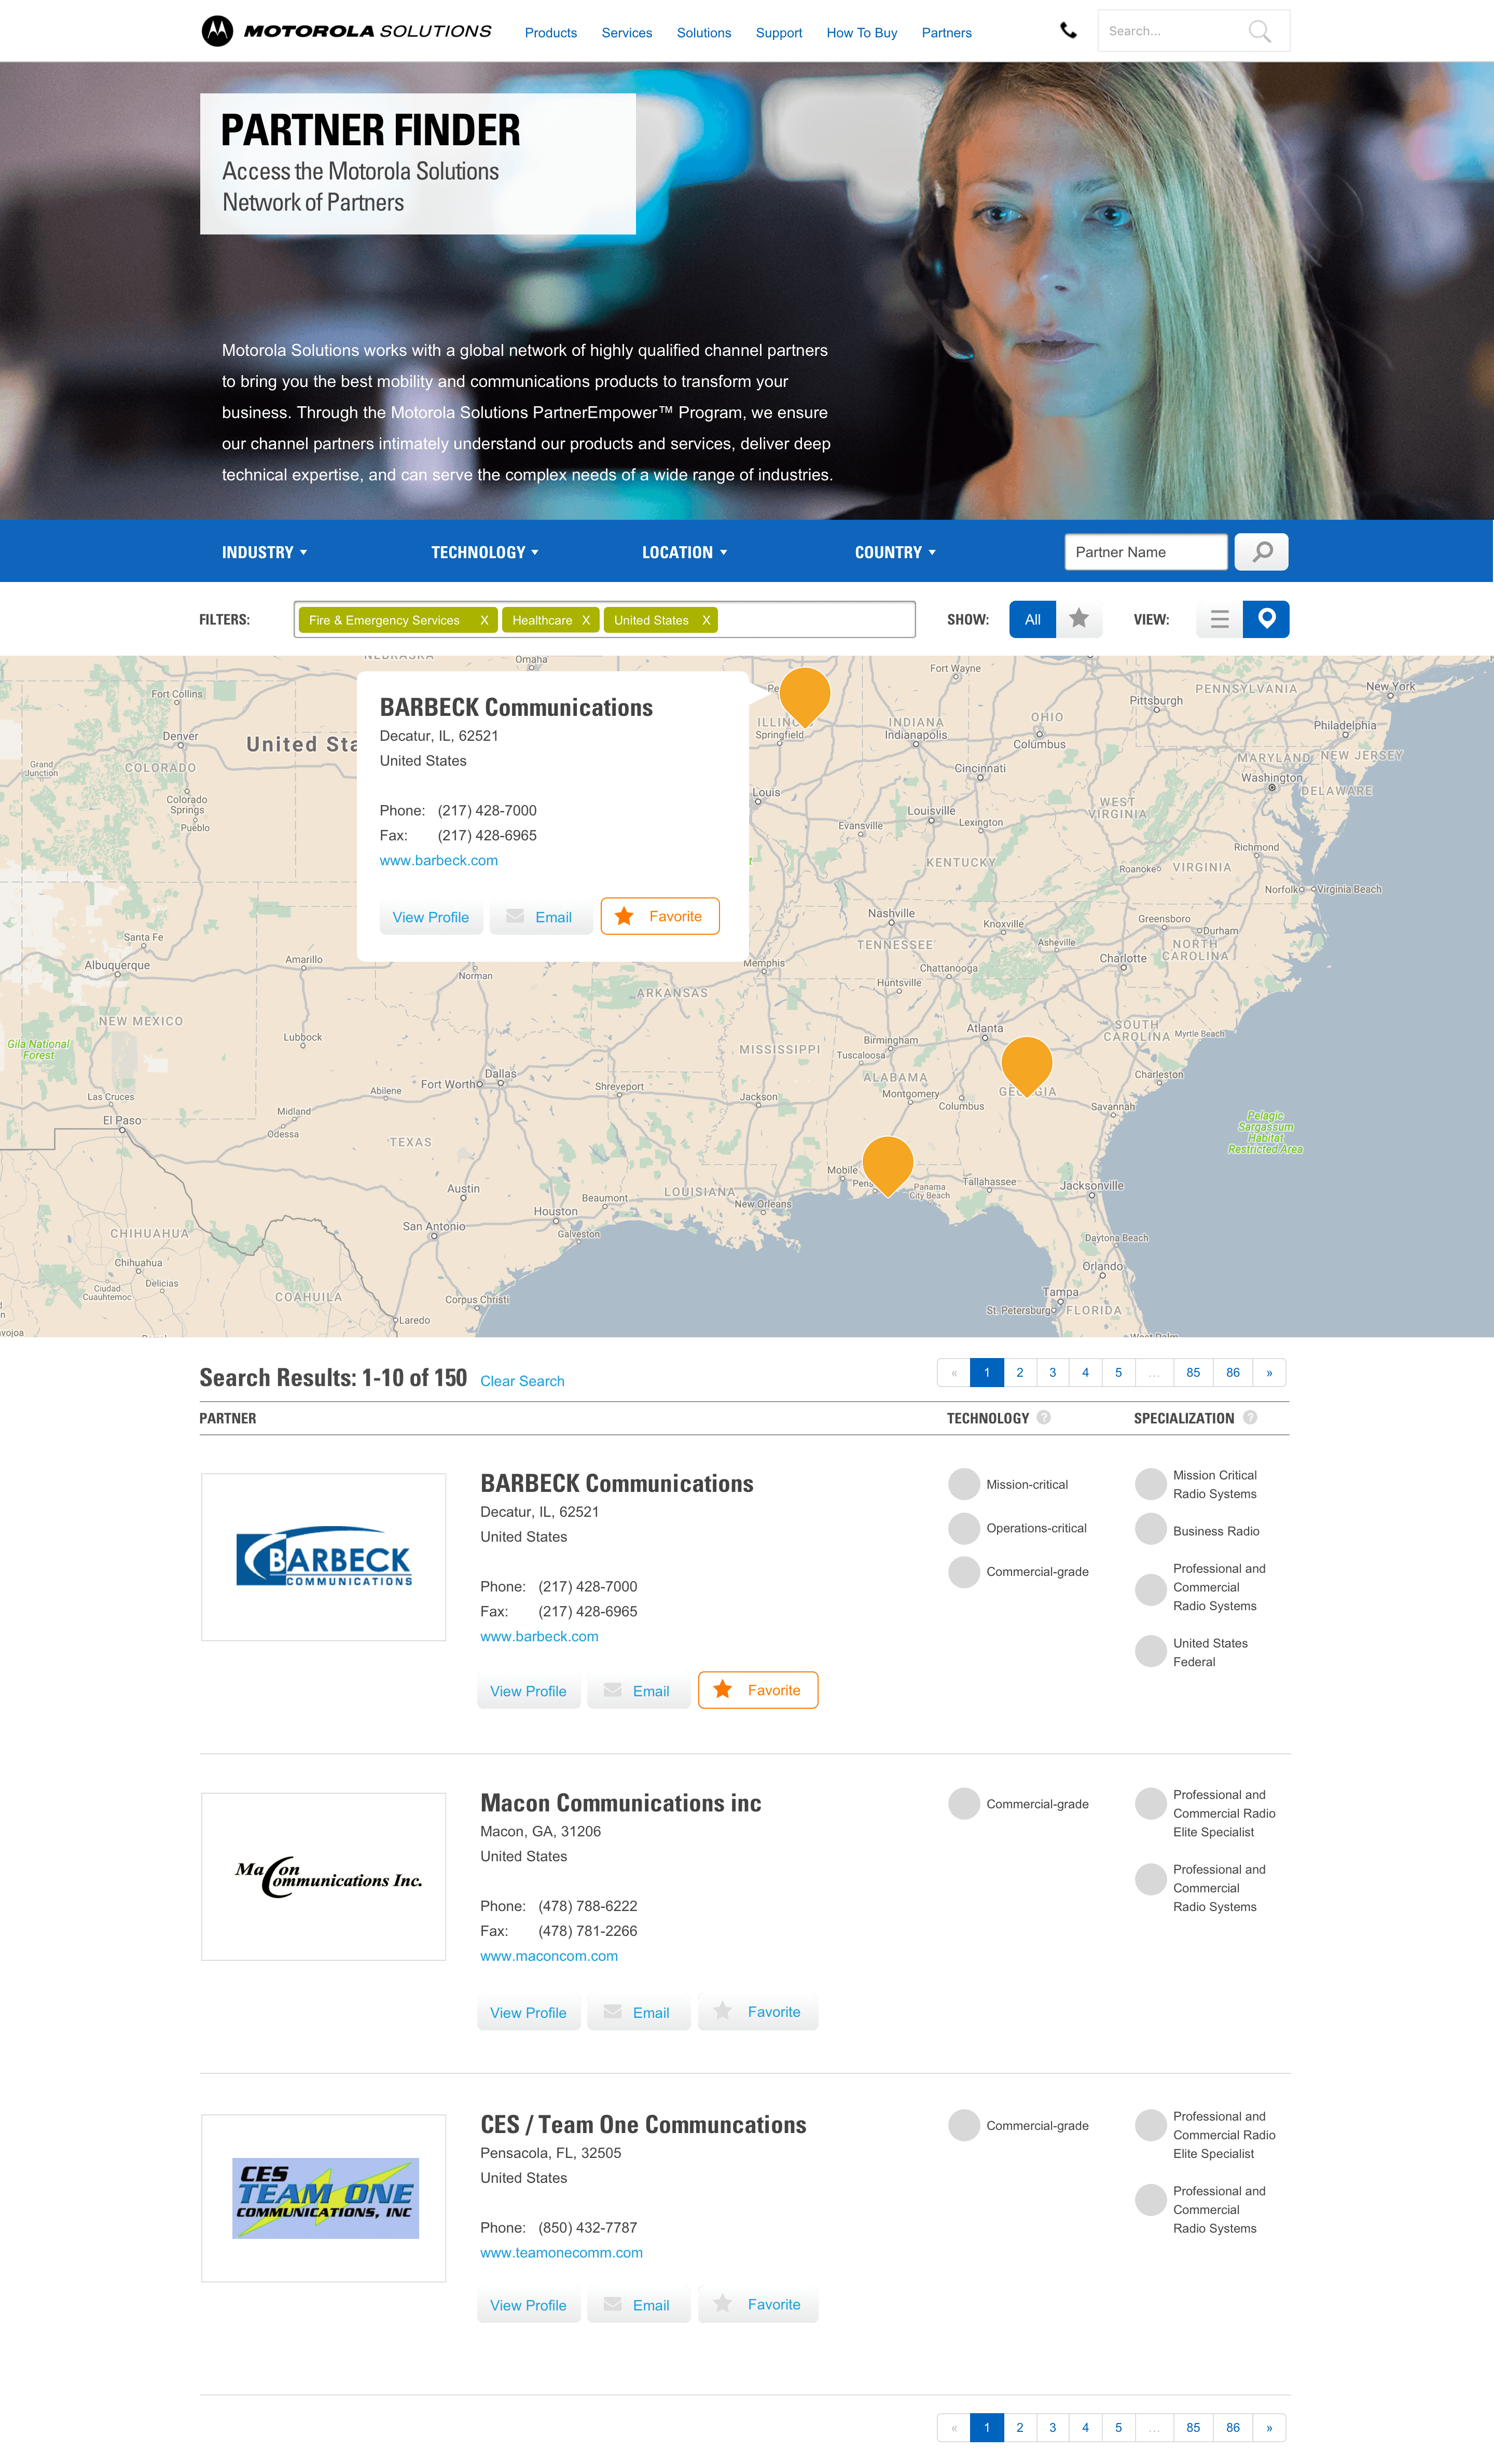This screenshot has height=2464, width=1494.
Task: Click BARBECK Communications logo thumbnail
Action: 323,1556
